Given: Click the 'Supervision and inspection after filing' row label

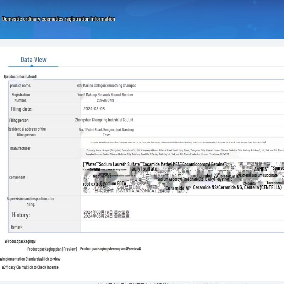Looking at the screenshot, I should tap(31, 202).
